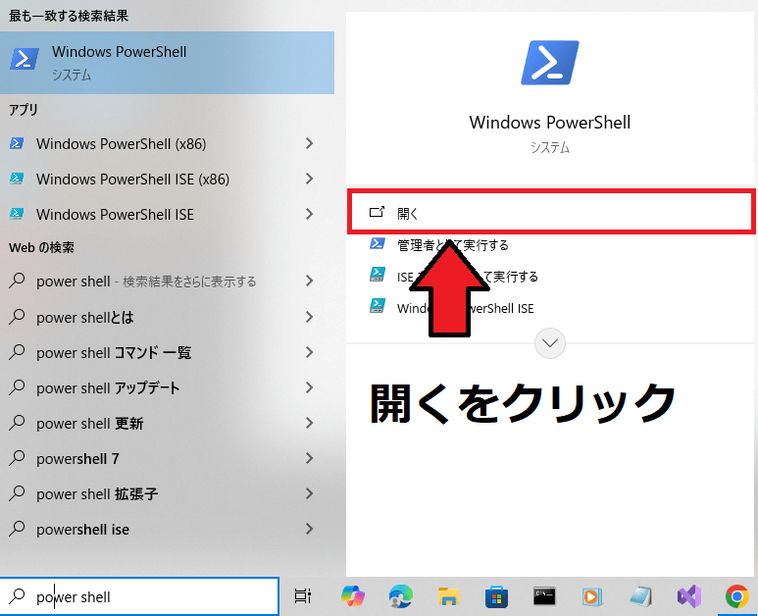
Task: Expand arrow for 'powershell 7' web suggestion
Action: (x=309, y=458)
